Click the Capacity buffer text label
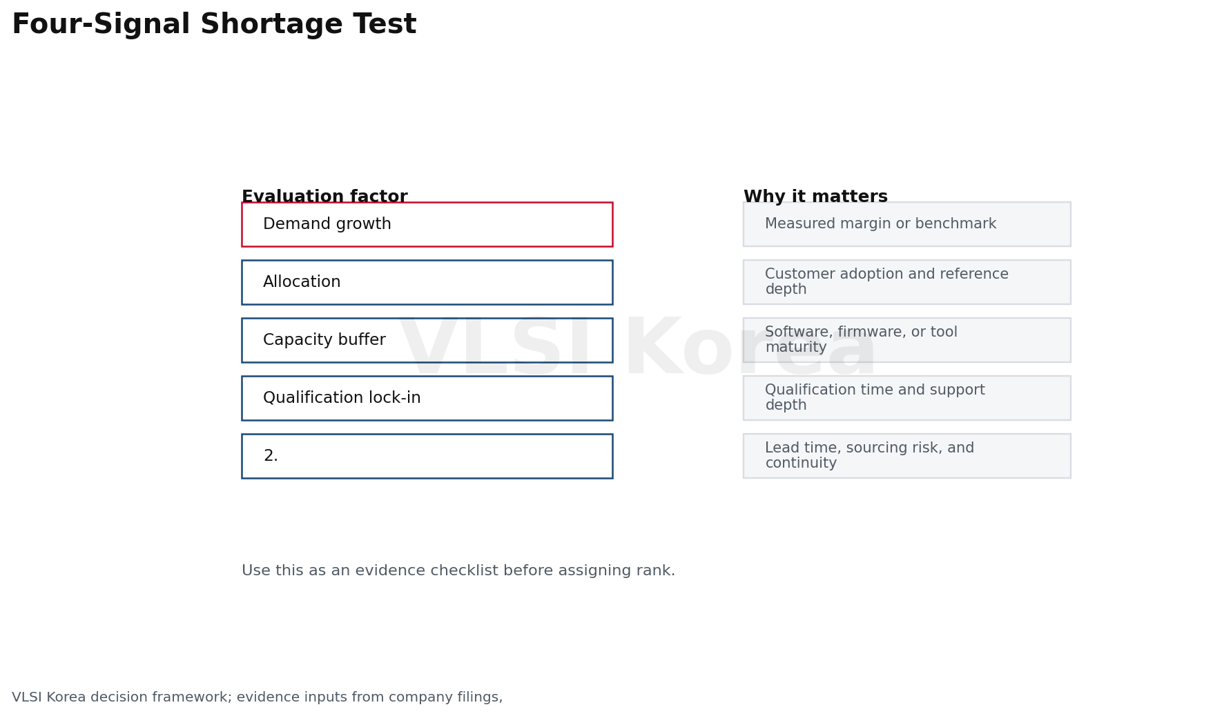 [324, 340]
